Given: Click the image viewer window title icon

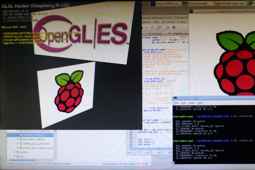Looking at the screenshot, I should point(191,11).
